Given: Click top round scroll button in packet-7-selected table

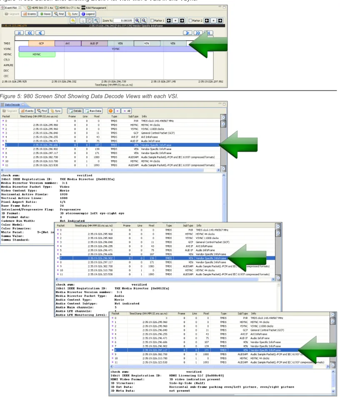Looking at the screenshot, I should pos(278,226).
